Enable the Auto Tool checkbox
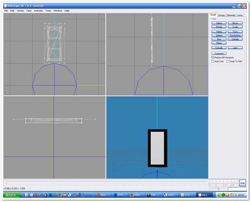The image size is (251, 202). coord(213,61)
